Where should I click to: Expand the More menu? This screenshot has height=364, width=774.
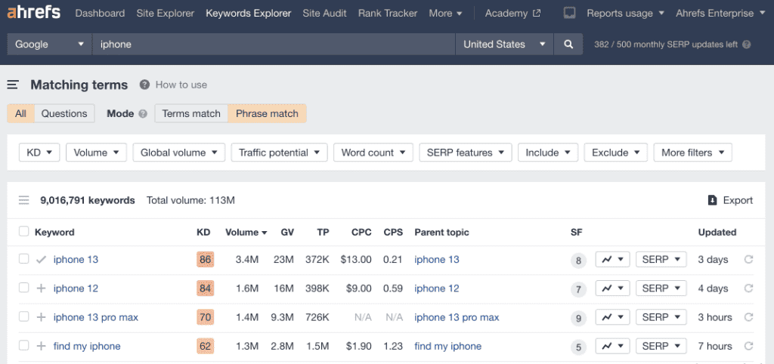445,14
